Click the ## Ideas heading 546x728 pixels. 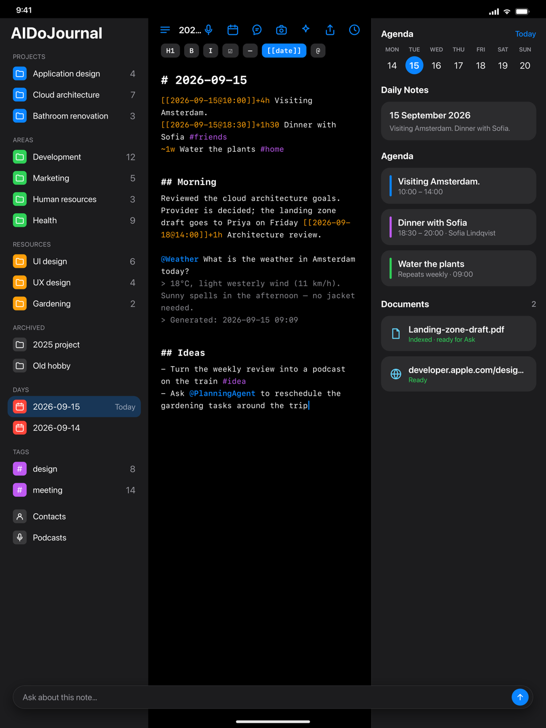(183, 353)
